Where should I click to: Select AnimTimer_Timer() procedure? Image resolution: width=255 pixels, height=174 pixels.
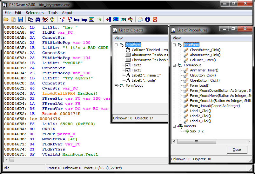(204, 70)
